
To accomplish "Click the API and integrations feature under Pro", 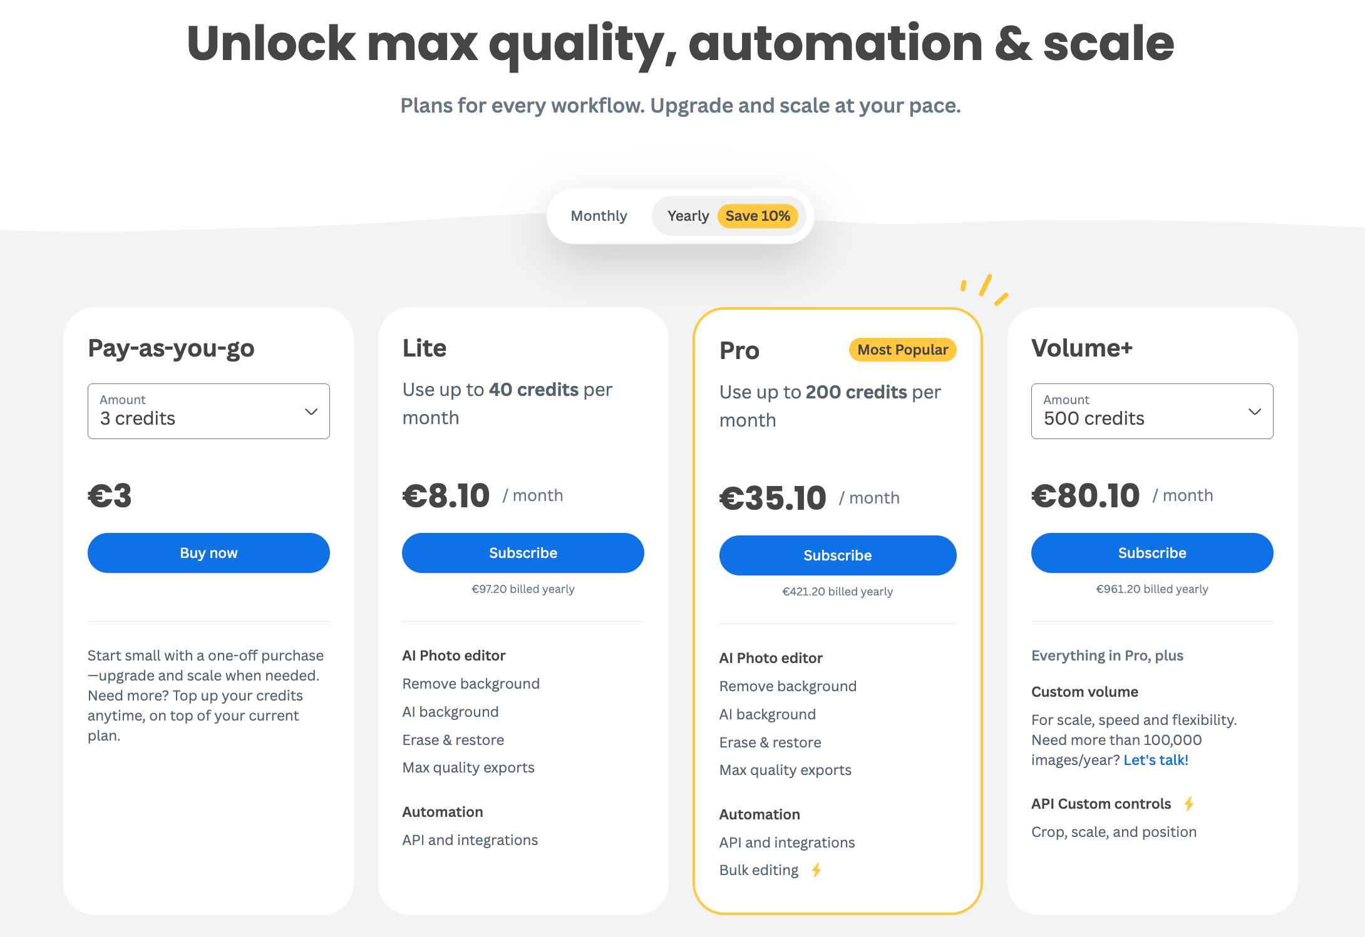I will tap(787, 842).
